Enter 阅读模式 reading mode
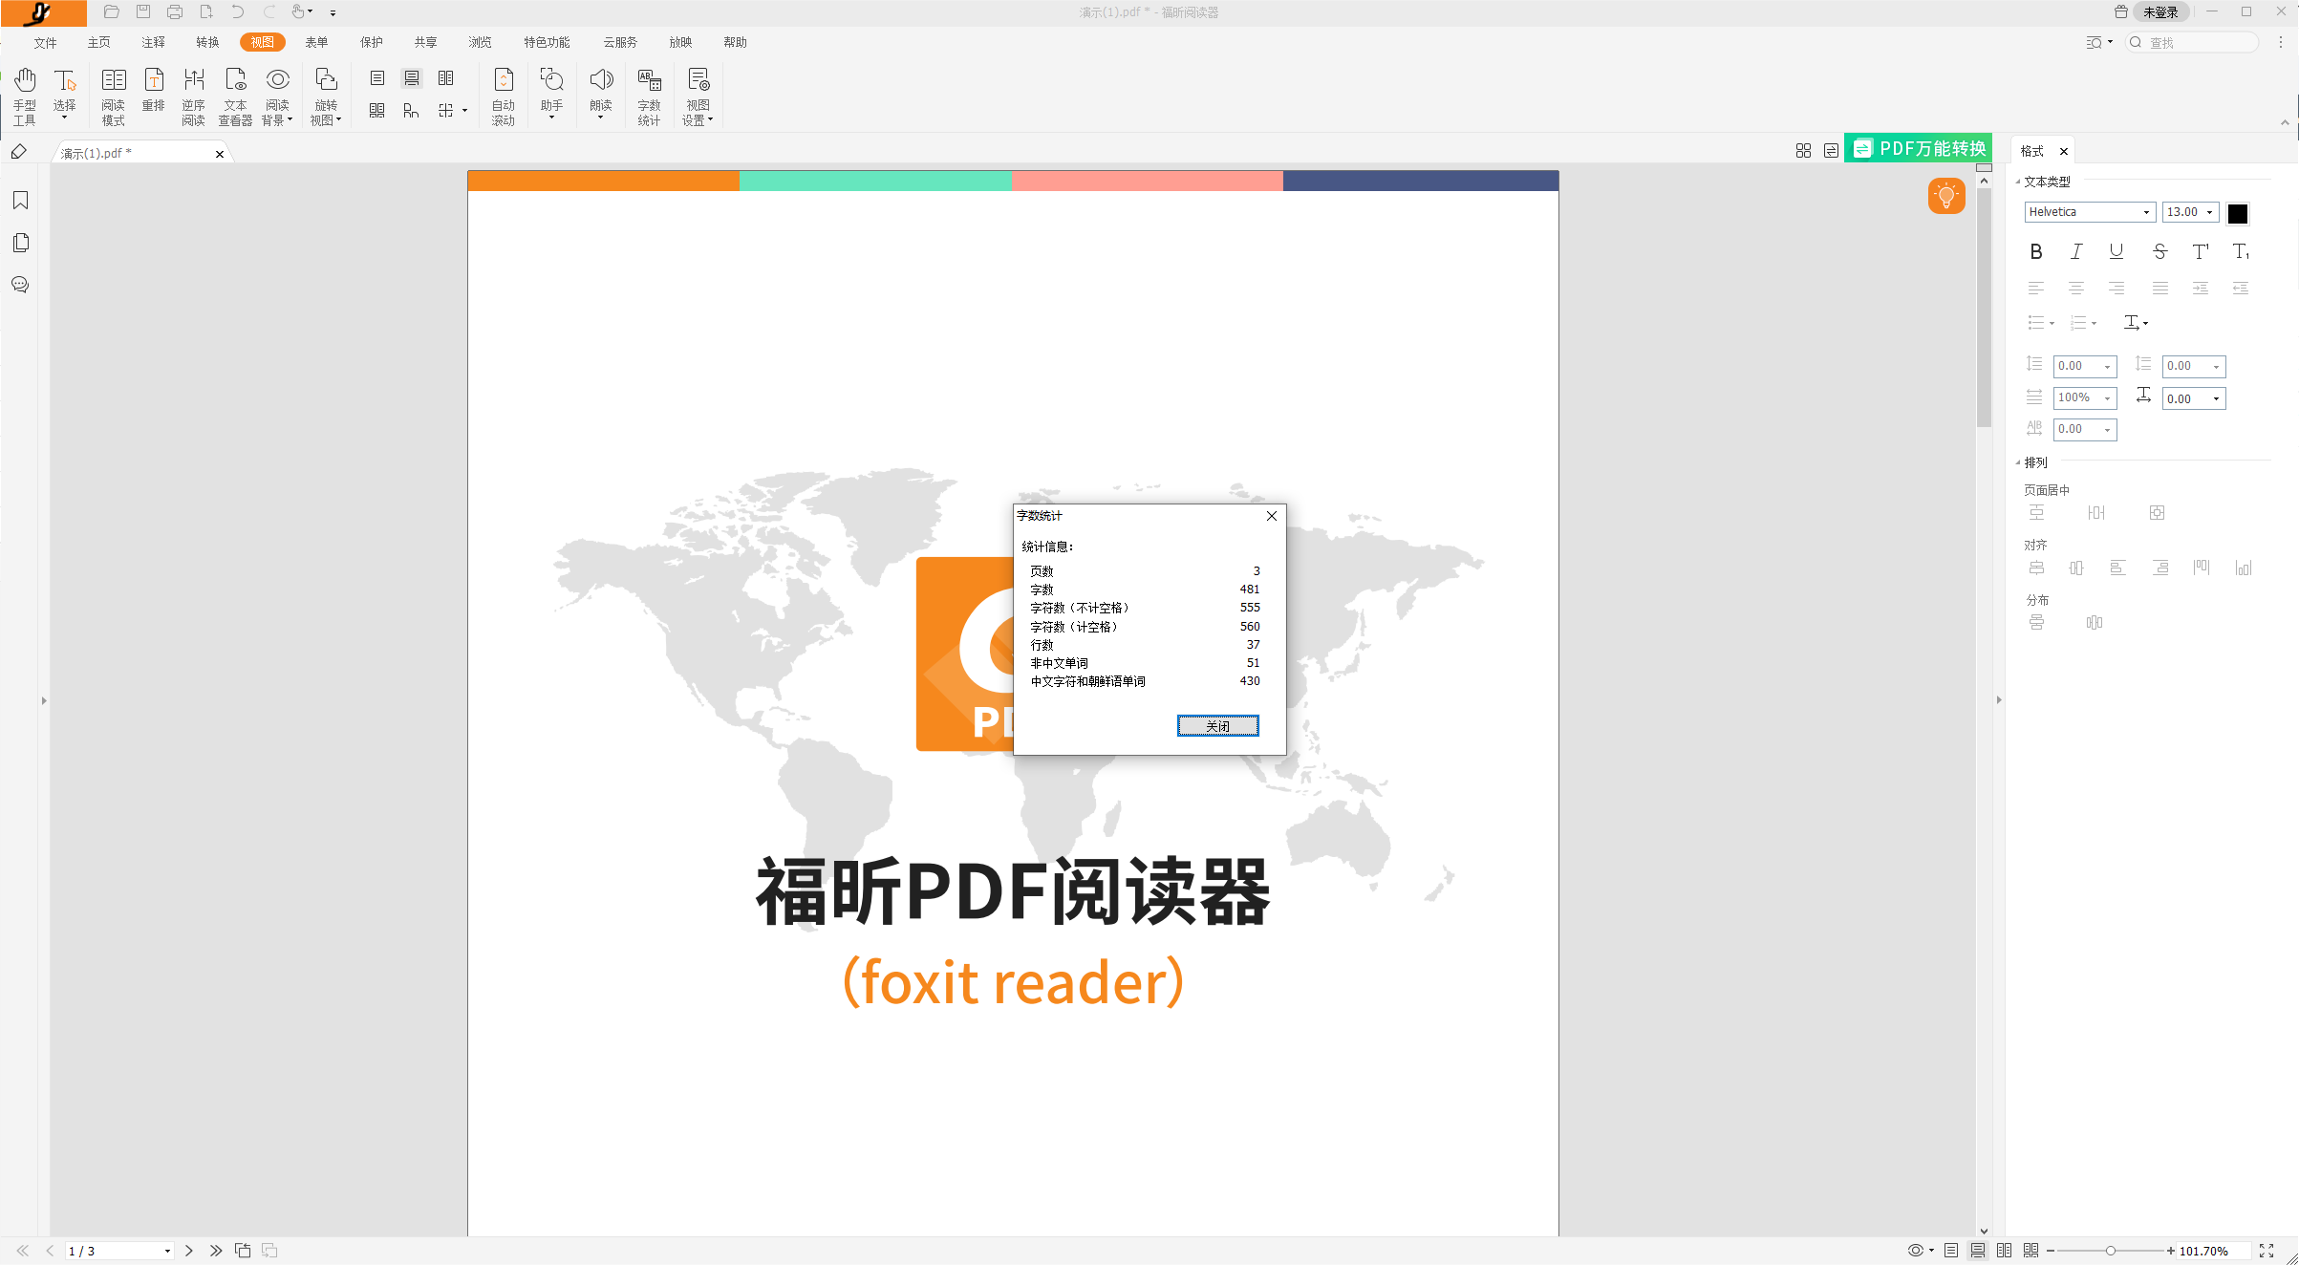The width and height of the screenshot is (2299, 1265). click(x=113, y=94)
